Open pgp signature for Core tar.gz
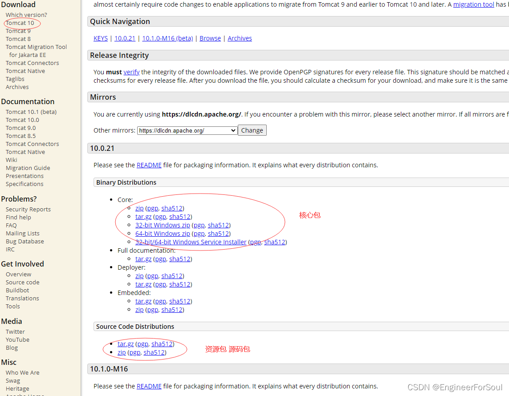 160,217
